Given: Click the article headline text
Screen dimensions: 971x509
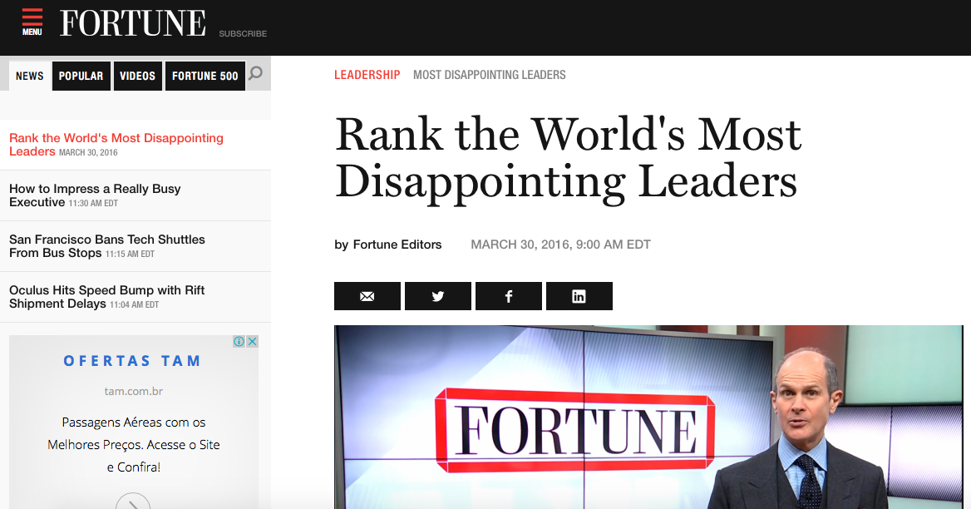Looking at the screenshot, I should tap(568, 158).
